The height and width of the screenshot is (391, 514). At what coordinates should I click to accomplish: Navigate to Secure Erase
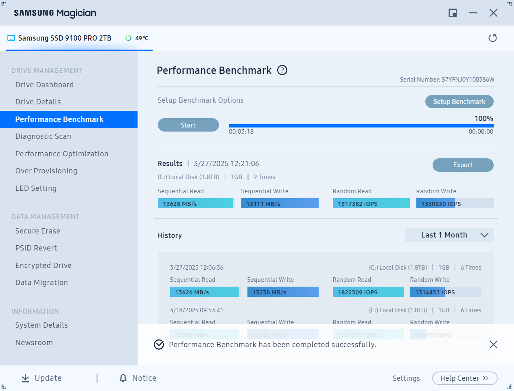point(38,231)
